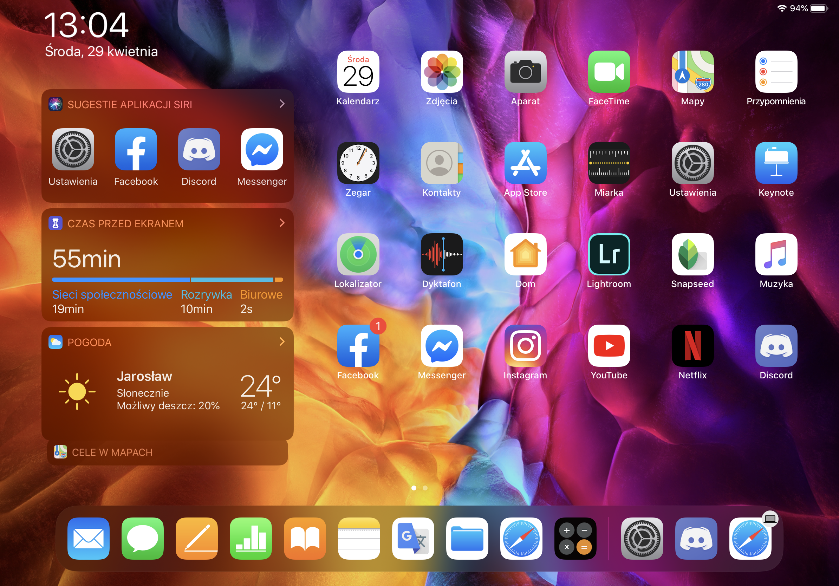The height and width of the screenshot is (586, 839).
Task: Open the Lokalizator Find My app
Action: 358,254
